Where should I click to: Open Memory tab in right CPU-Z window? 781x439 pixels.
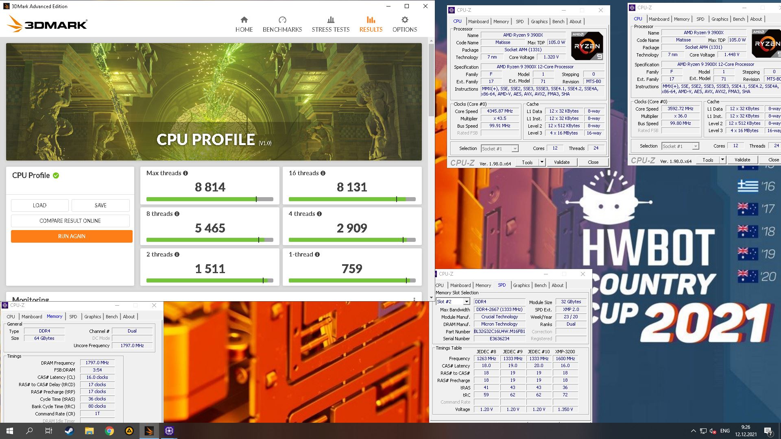[681, 19]
